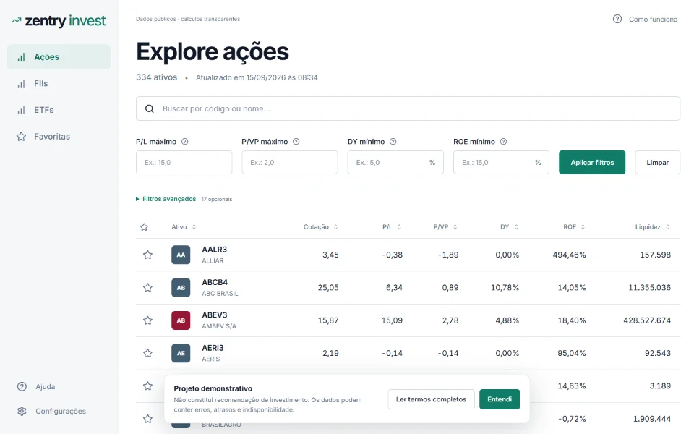Click the Favoritas star icon in sidebar
This screenshot has height=434, width=694.
tap(21, 137)
